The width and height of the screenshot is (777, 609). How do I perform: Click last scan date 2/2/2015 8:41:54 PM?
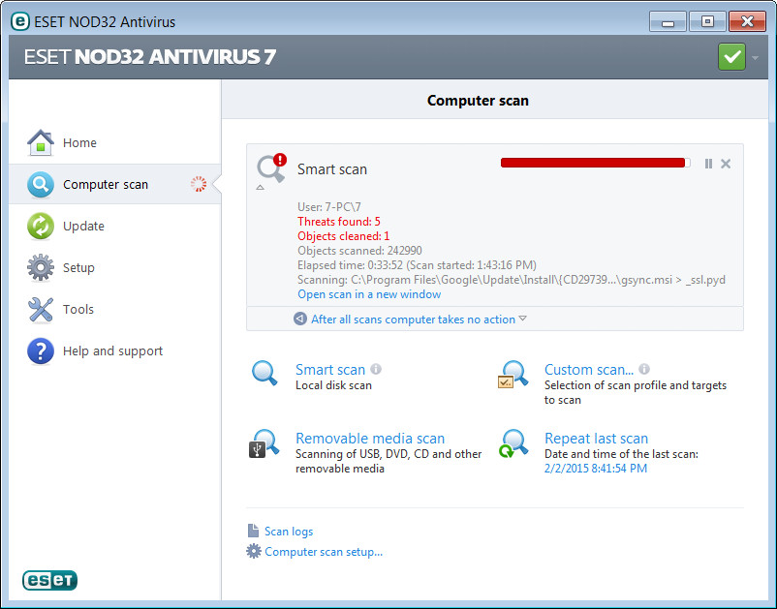pyautogui.click(x=596, y=468)
